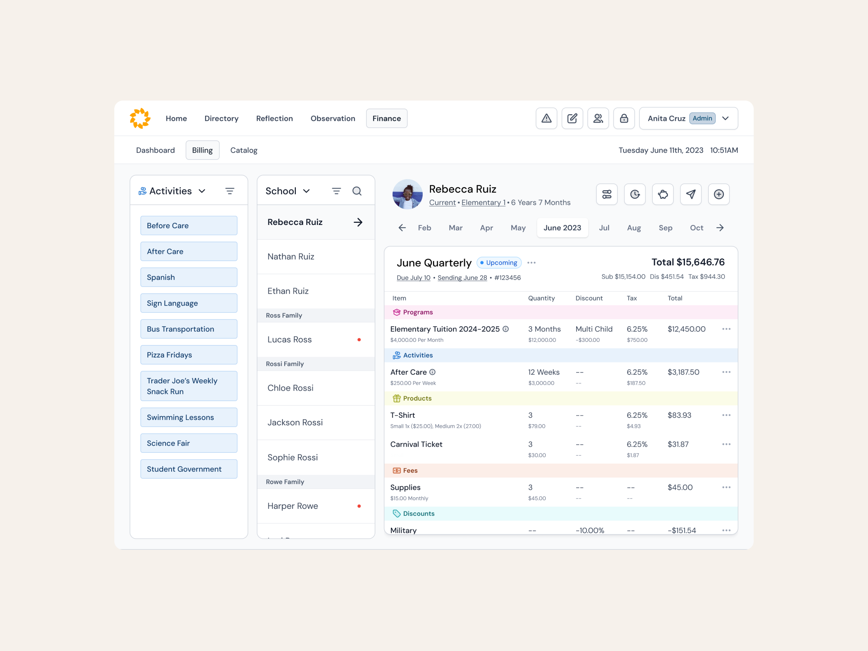The image size is (868, 651).
Task: Click the lock icon in top bar
Action: pos(624,118)
